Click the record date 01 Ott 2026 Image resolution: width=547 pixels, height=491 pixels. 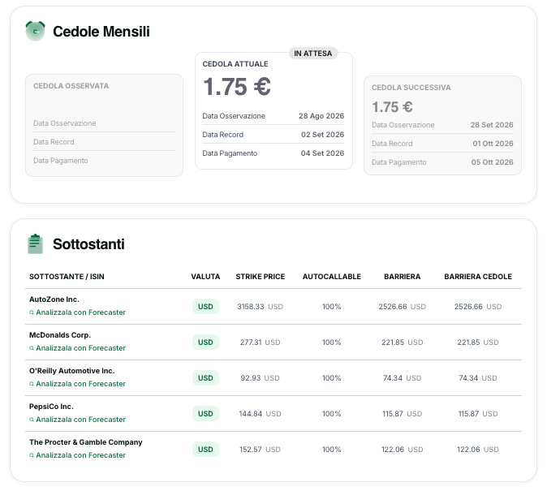(x=493, y=144)
